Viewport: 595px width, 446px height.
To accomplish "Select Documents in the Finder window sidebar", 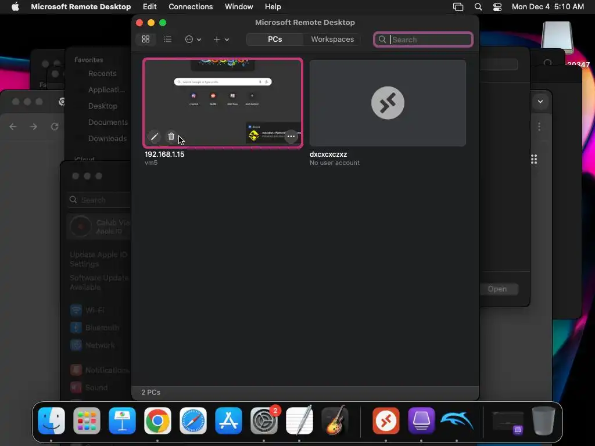I will [107, 123].
